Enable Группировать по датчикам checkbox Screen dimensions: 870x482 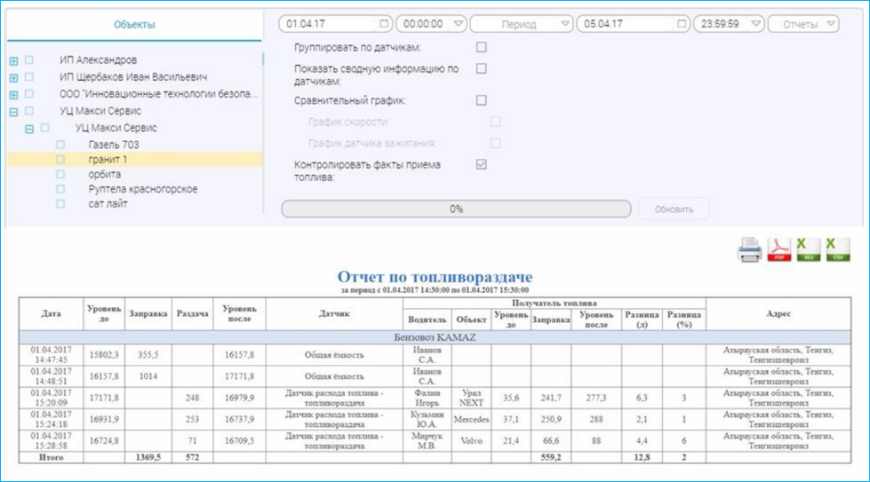pyautogui.click(x=482, y=47)
